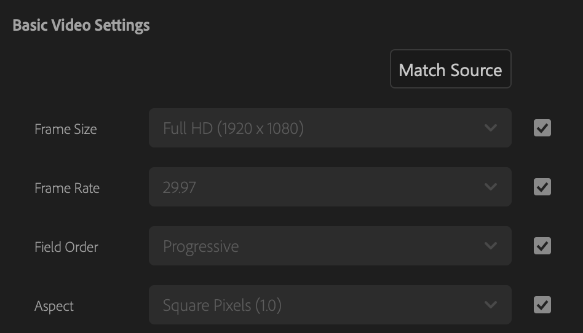Click the Field Order label
Screen dimensions: 583x333
coord(66,247)
